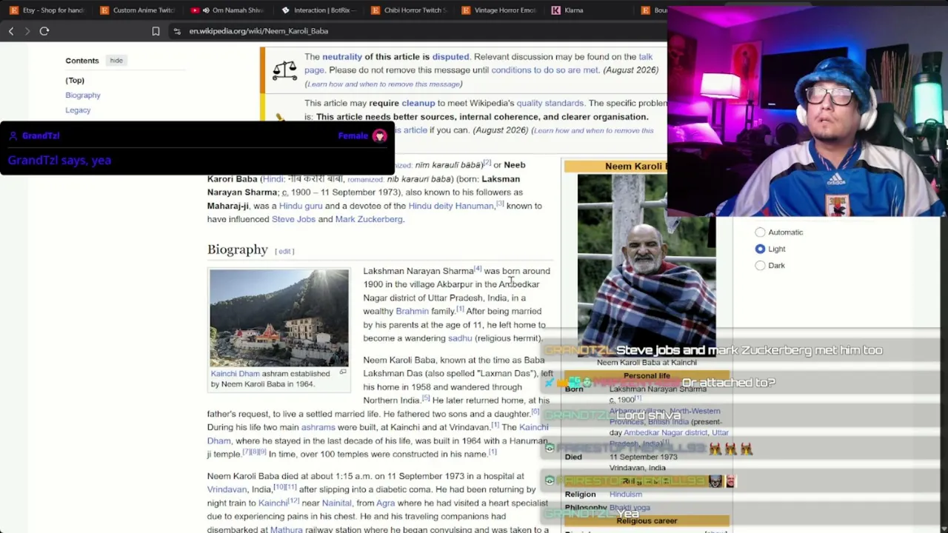
Task: Switch to Chibi Horror Twitch tab
Action: (x=410, y=10)
